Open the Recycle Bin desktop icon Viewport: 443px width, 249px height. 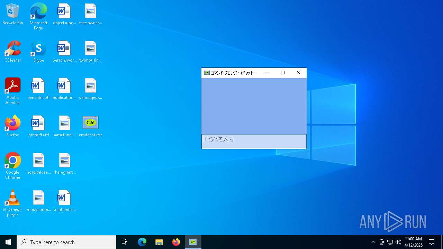[13, 15]
